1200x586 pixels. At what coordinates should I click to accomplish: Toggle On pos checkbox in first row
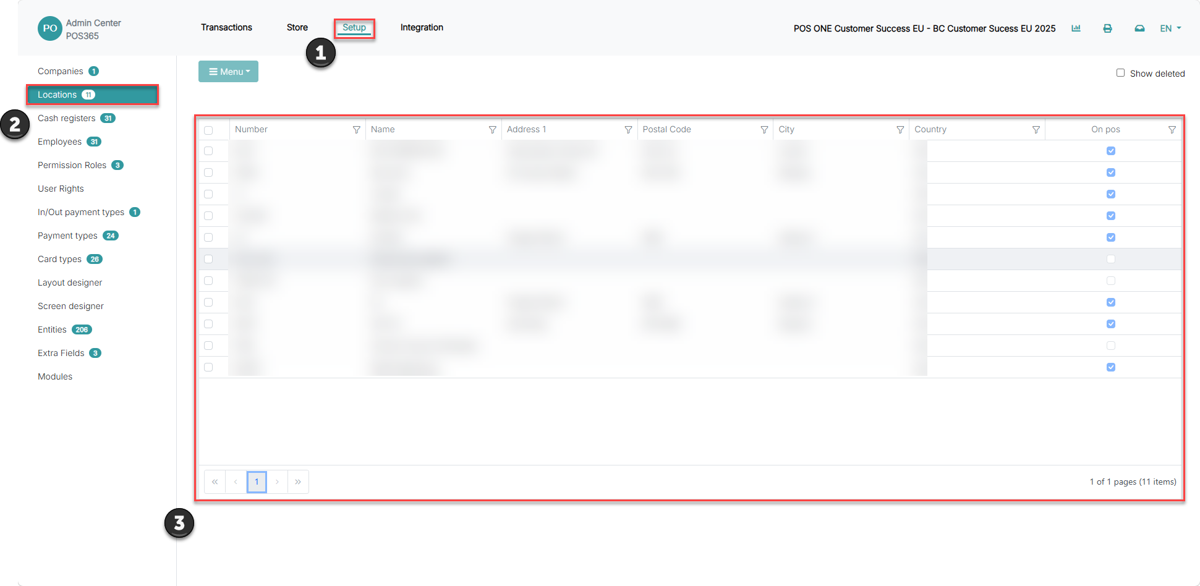[x=1111, y=151]
